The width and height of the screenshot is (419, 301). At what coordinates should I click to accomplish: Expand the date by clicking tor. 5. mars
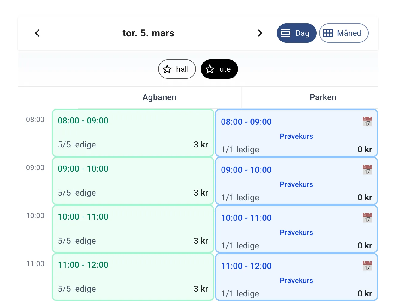pyautogui.click(x=148, y=33)
